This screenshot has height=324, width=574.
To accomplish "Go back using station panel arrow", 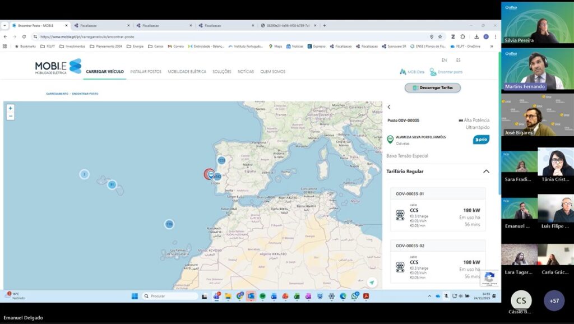I will click(x=389, y=107).
